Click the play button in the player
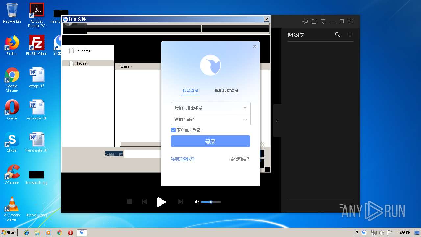The image size is (421, 237). click(161, 202)
